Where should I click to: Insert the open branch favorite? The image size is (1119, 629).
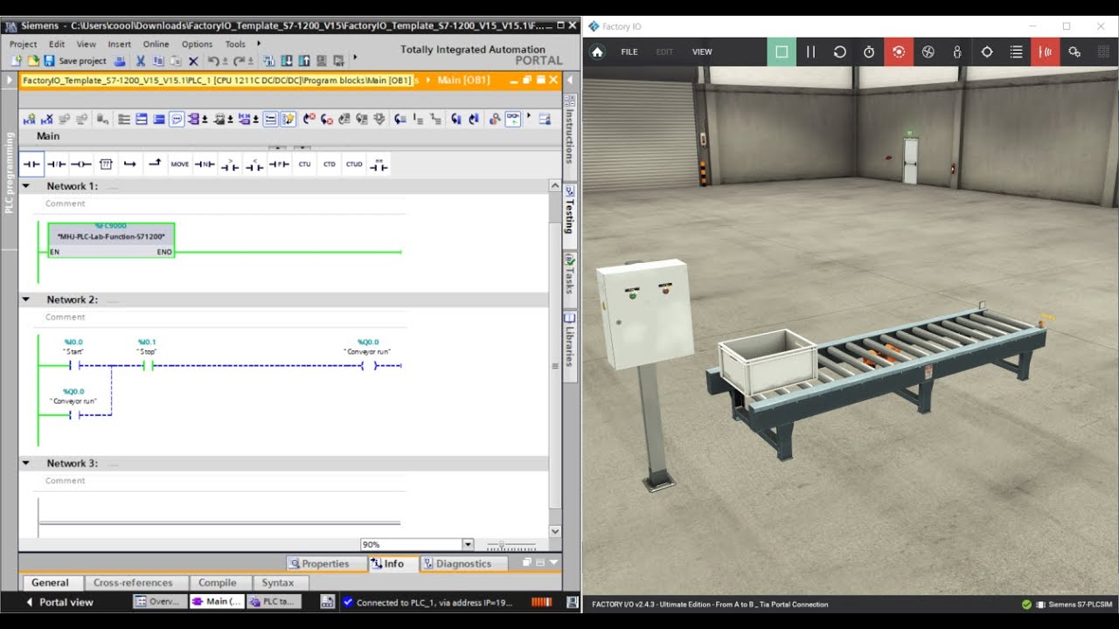tap(129, 163)
